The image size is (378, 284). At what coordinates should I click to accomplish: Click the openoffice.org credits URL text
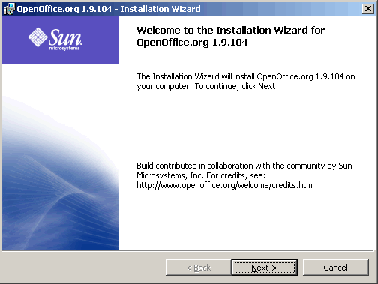tap(225, 185)
